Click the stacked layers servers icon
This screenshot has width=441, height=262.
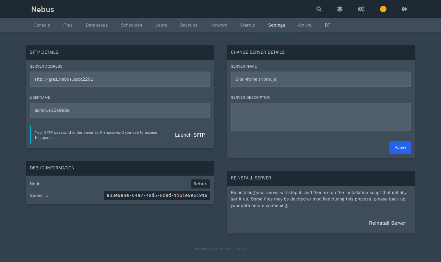pos(340,9)
